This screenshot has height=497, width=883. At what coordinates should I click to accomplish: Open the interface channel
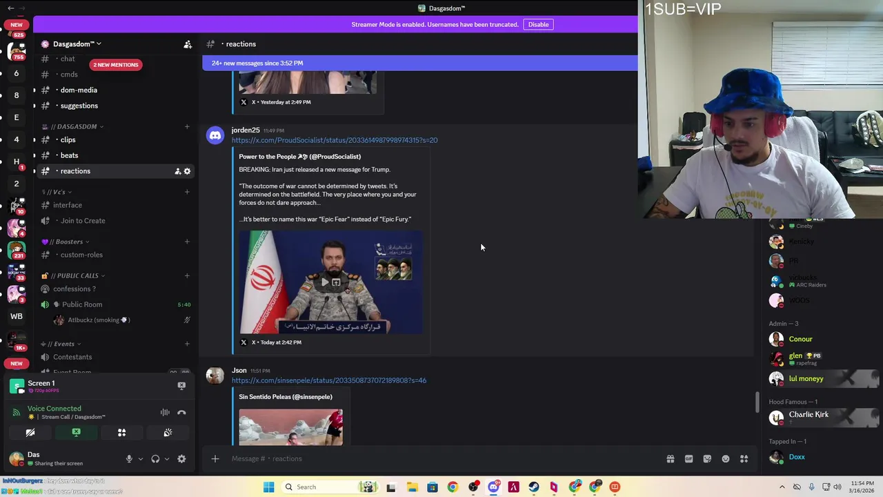point(68,205)
